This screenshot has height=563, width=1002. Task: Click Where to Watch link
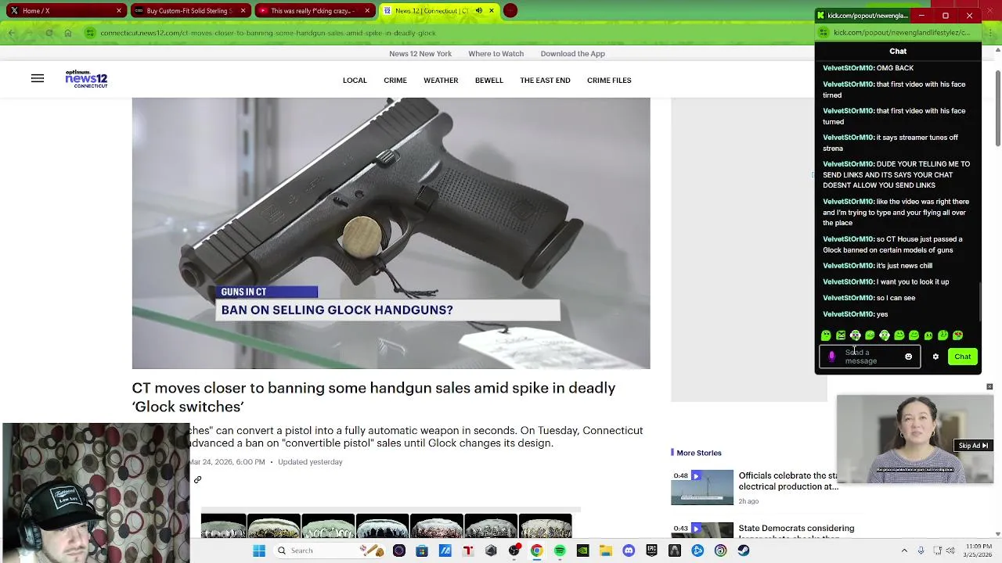[496, 54]
